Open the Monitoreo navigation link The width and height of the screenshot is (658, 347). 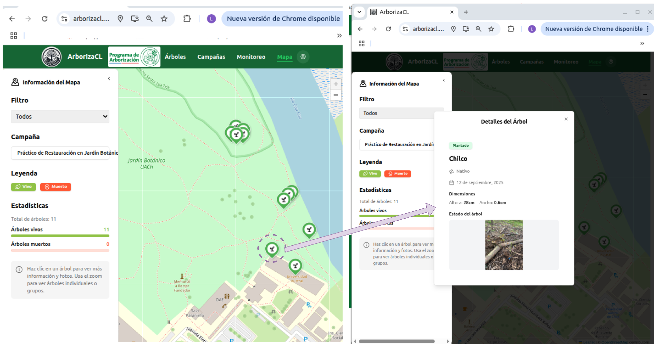(251, 57)
